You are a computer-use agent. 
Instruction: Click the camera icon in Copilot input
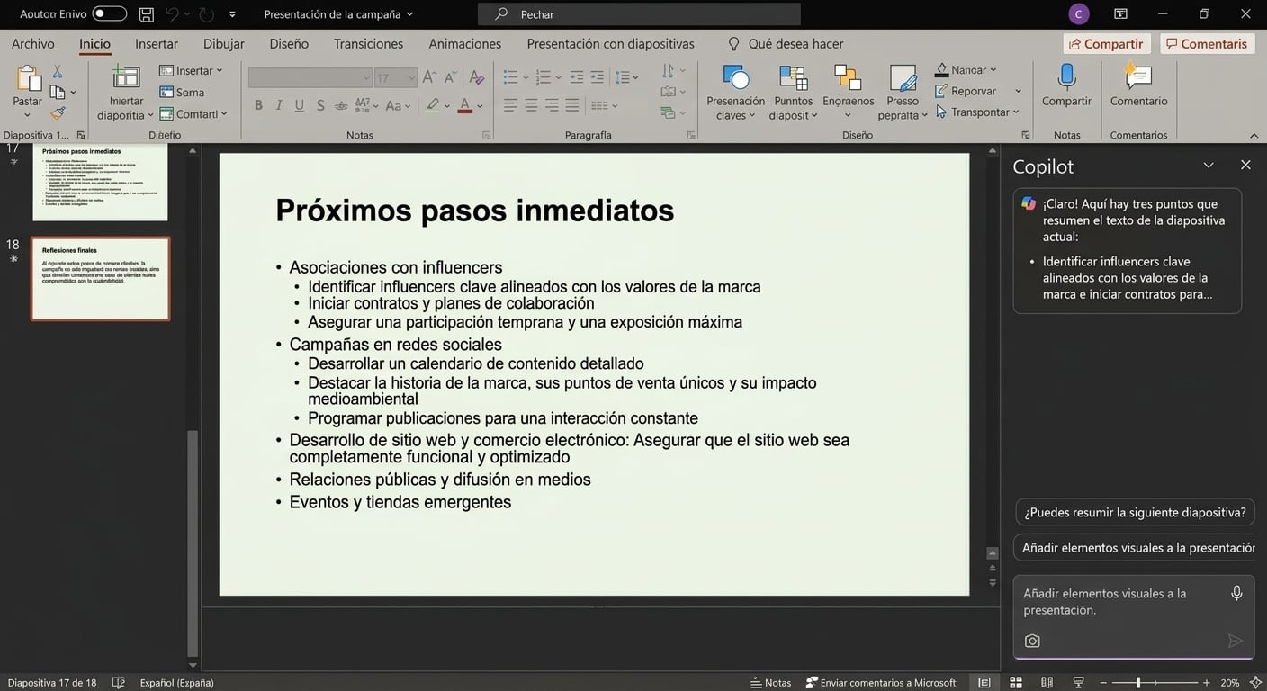click(1032, 641)
